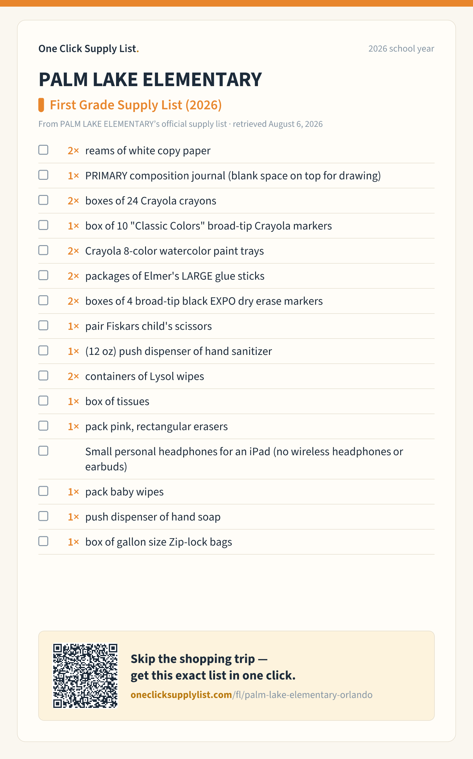Tick the PRIMARY composition journal checkbox
Screen dimensions: 473x759
pos(43,175)
